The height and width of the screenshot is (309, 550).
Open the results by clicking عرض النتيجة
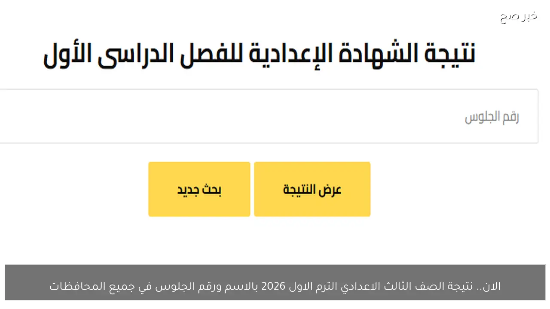coord(312,189)
